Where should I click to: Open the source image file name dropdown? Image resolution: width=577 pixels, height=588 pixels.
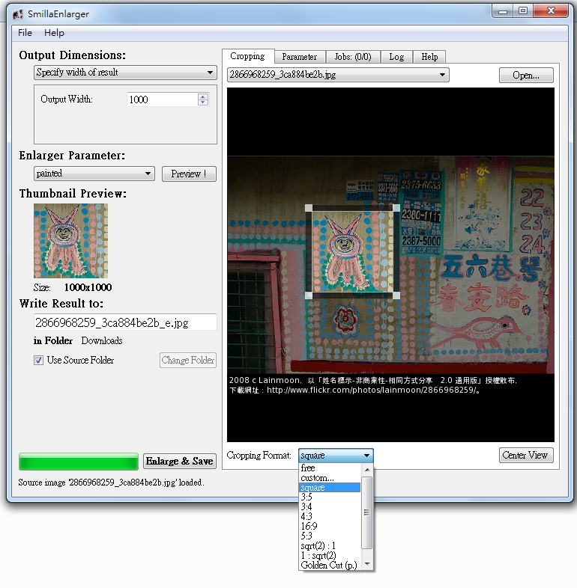coord(338,75)
